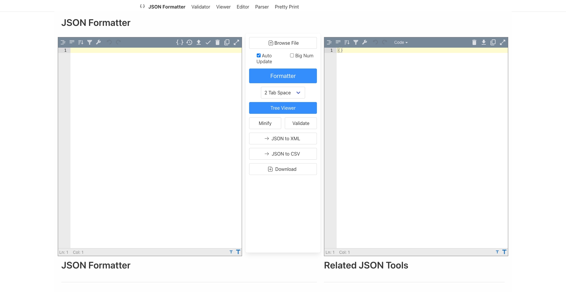Go to the Validator menu item
This screenshot has height=292, width=566.
pyautogui.click(x=201, y=7)
